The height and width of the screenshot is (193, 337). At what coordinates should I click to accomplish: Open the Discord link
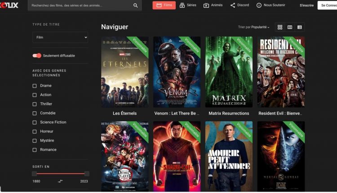[239, 5]
